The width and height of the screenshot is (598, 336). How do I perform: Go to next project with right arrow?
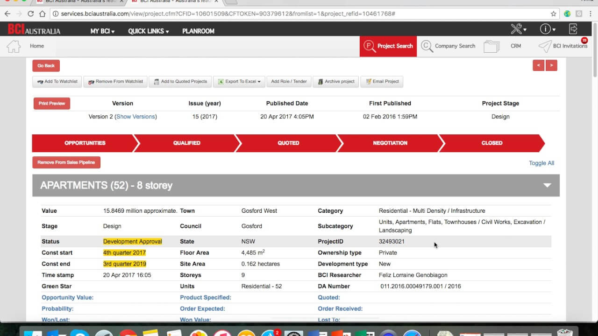551,65
